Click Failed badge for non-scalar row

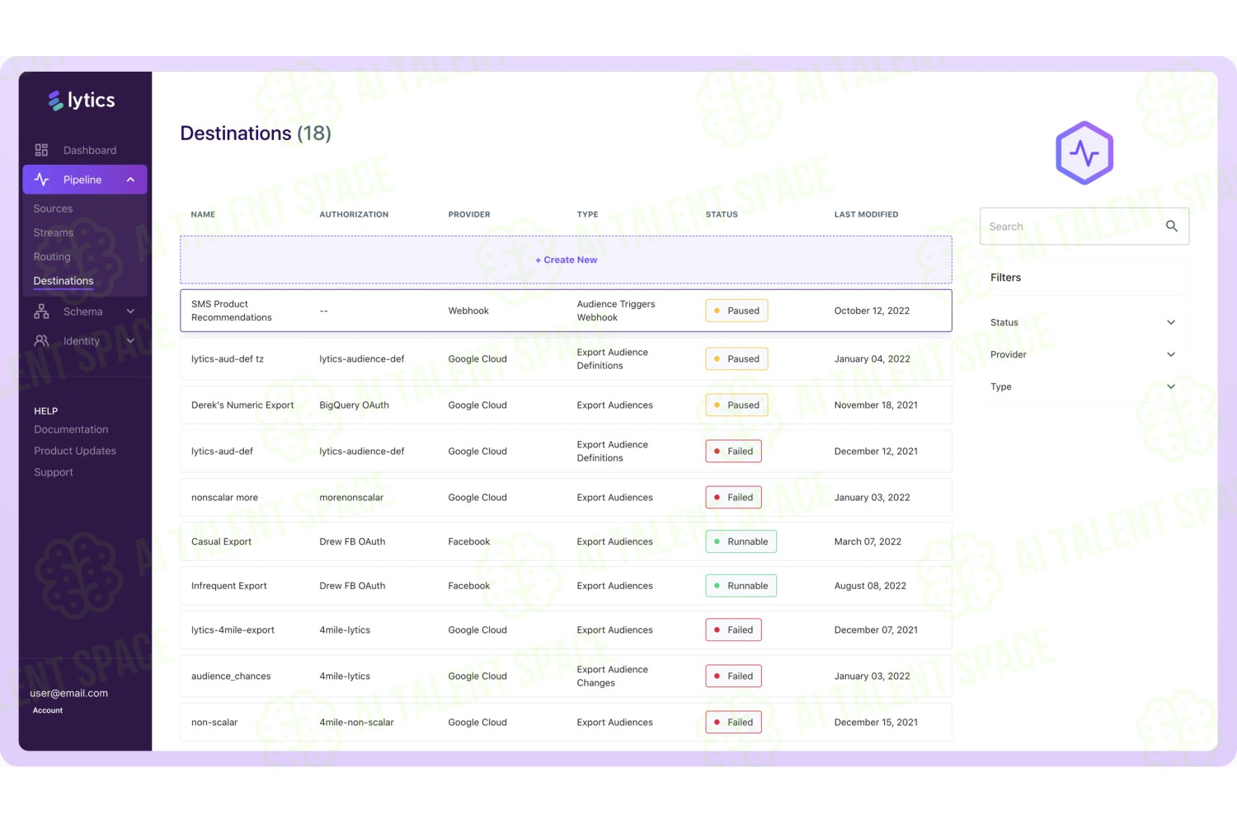click(x=733, y=723)
